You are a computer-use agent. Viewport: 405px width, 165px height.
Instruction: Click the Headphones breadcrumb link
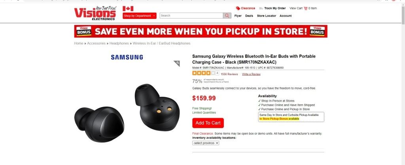119,43
